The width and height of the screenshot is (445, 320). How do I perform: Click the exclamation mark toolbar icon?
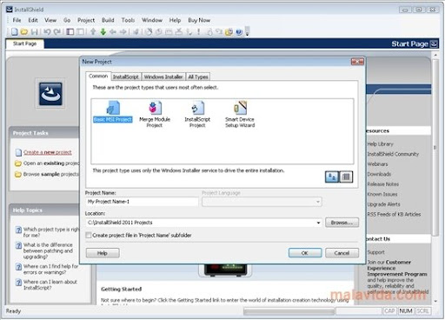pos(199,31)
